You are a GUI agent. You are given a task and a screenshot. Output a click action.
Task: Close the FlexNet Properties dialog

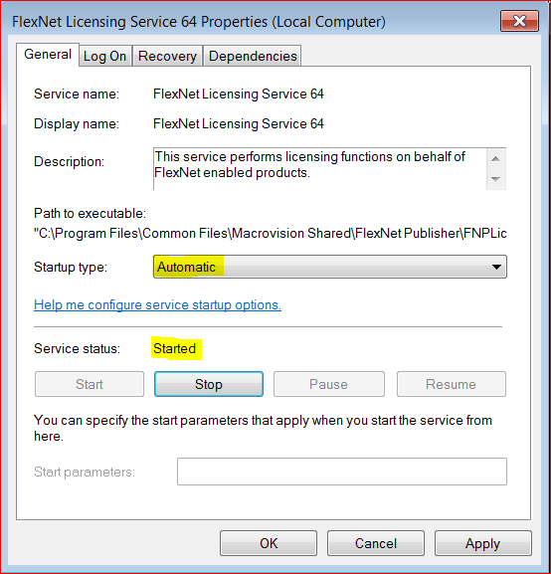(x=519, y=21)
